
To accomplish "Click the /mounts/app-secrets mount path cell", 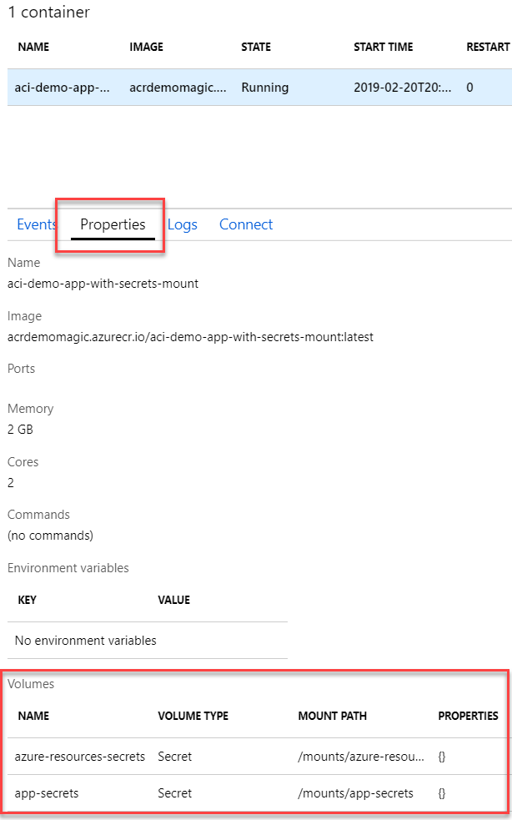I will [355, 793].
